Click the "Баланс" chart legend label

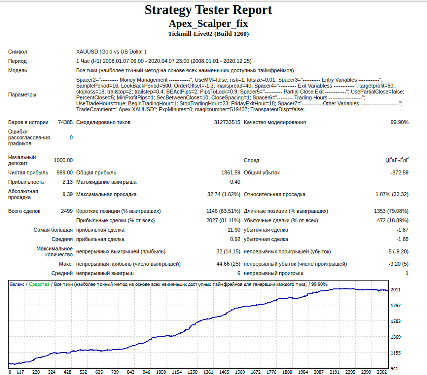(x=17, y=284)
